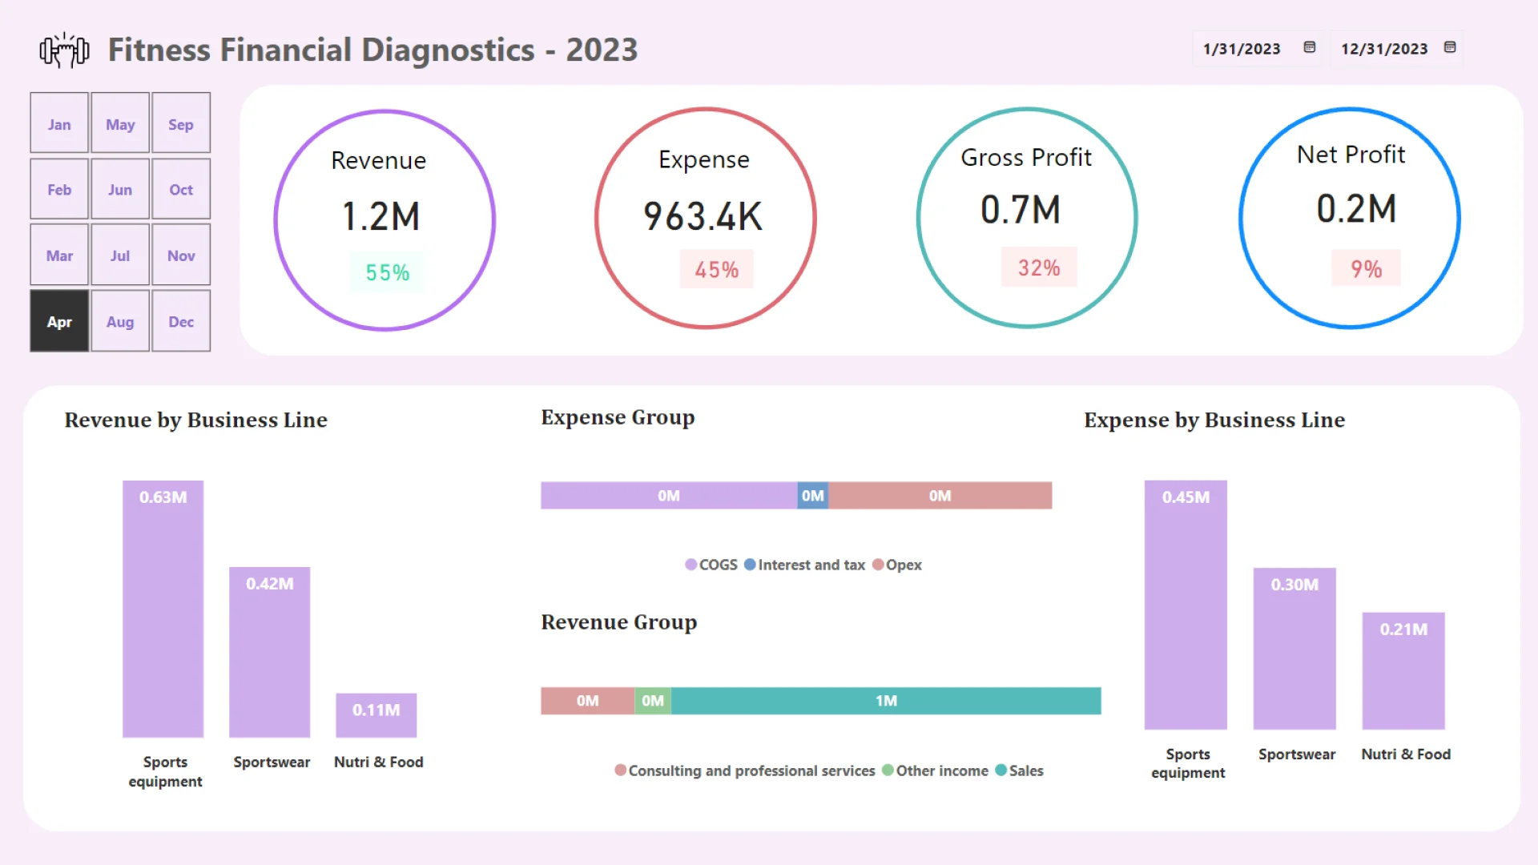Viewport: 1538px width, 865px height.
Task: Click the Gross Profit 0.7M KPI value
Action: (x=1021, y=210)
